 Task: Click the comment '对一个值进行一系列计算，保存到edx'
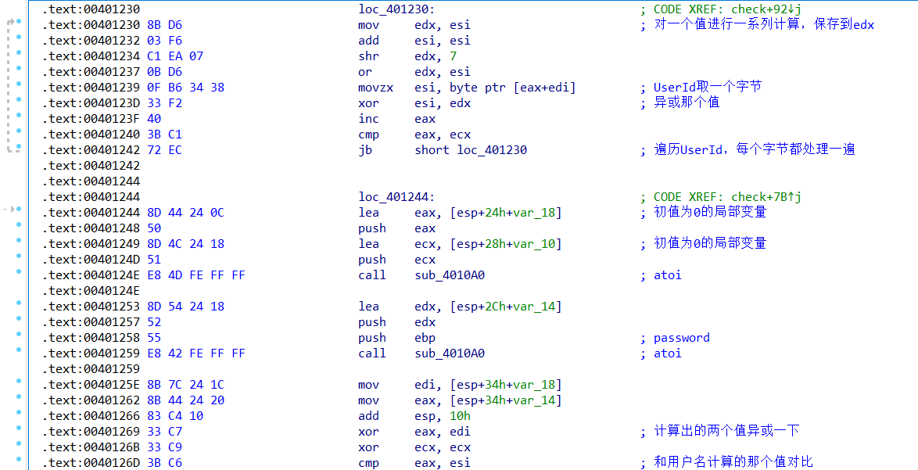[764, 25]
